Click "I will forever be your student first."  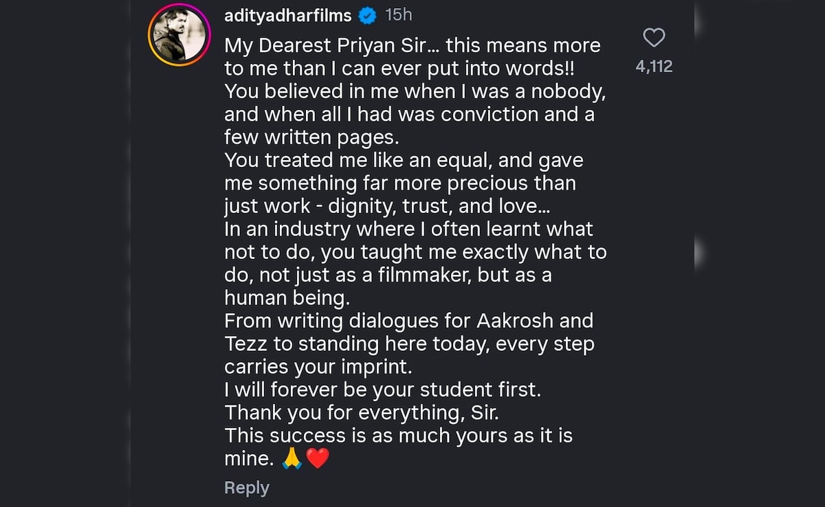pos(383,390)
